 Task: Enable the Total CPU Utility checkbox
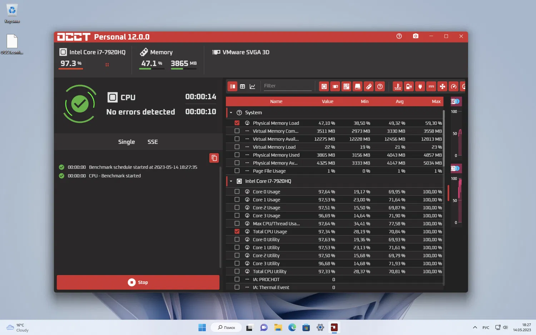click(x=237, y=271)
